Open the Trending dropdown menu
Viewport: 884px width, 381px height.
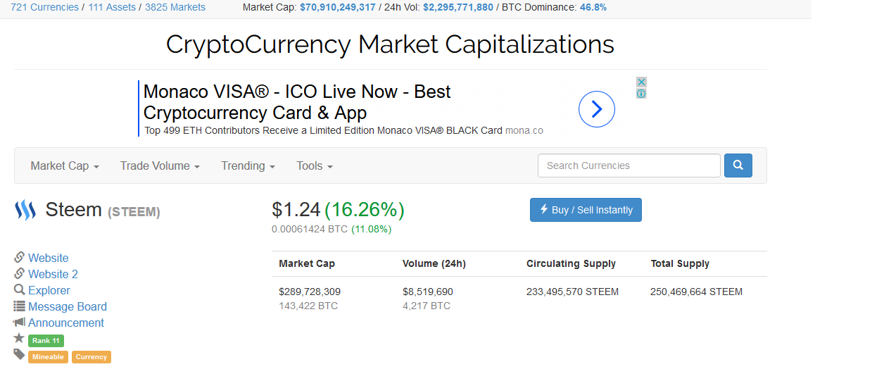click(x=248, y=165)
